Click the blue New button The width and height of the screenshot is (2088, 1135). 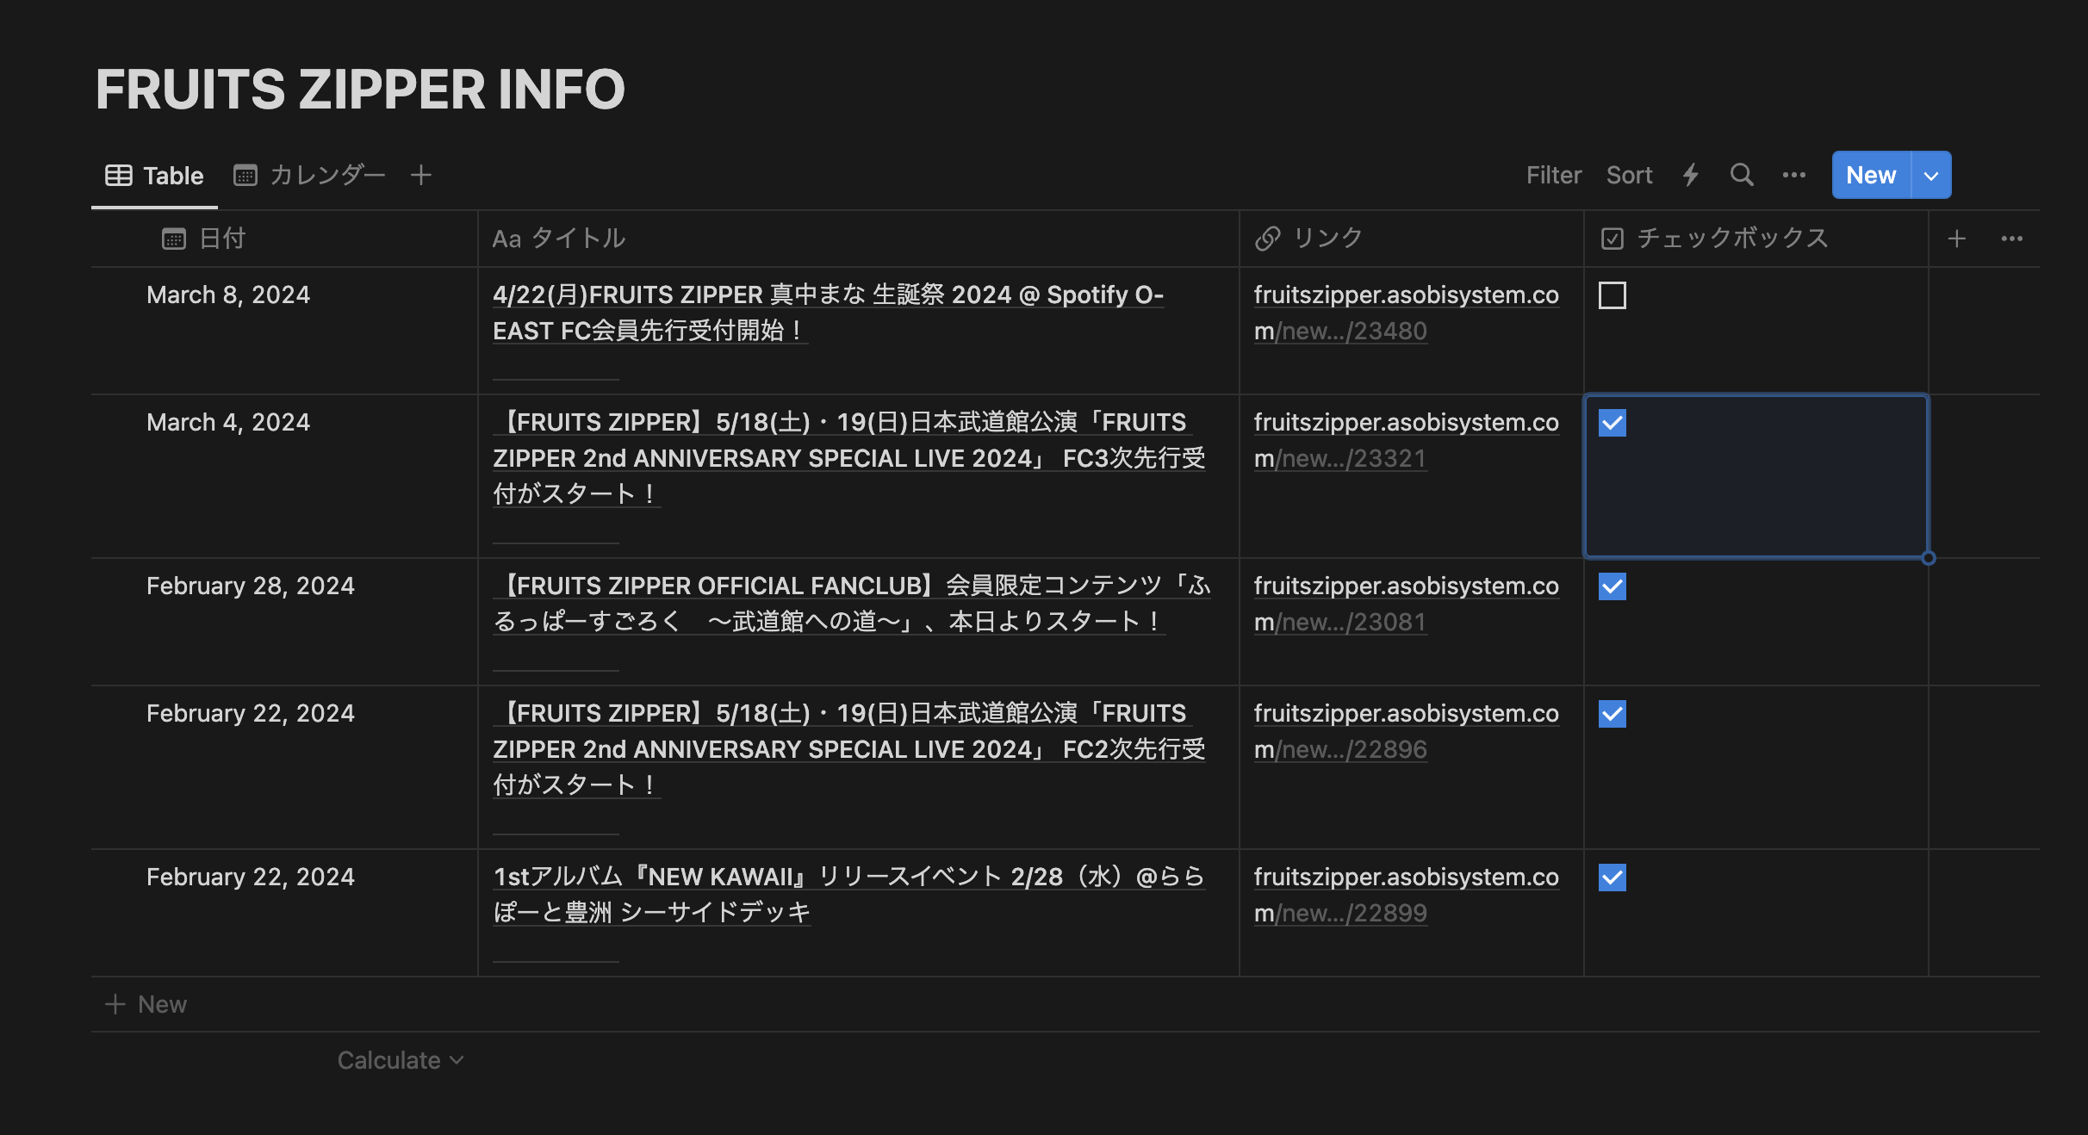1870,175
